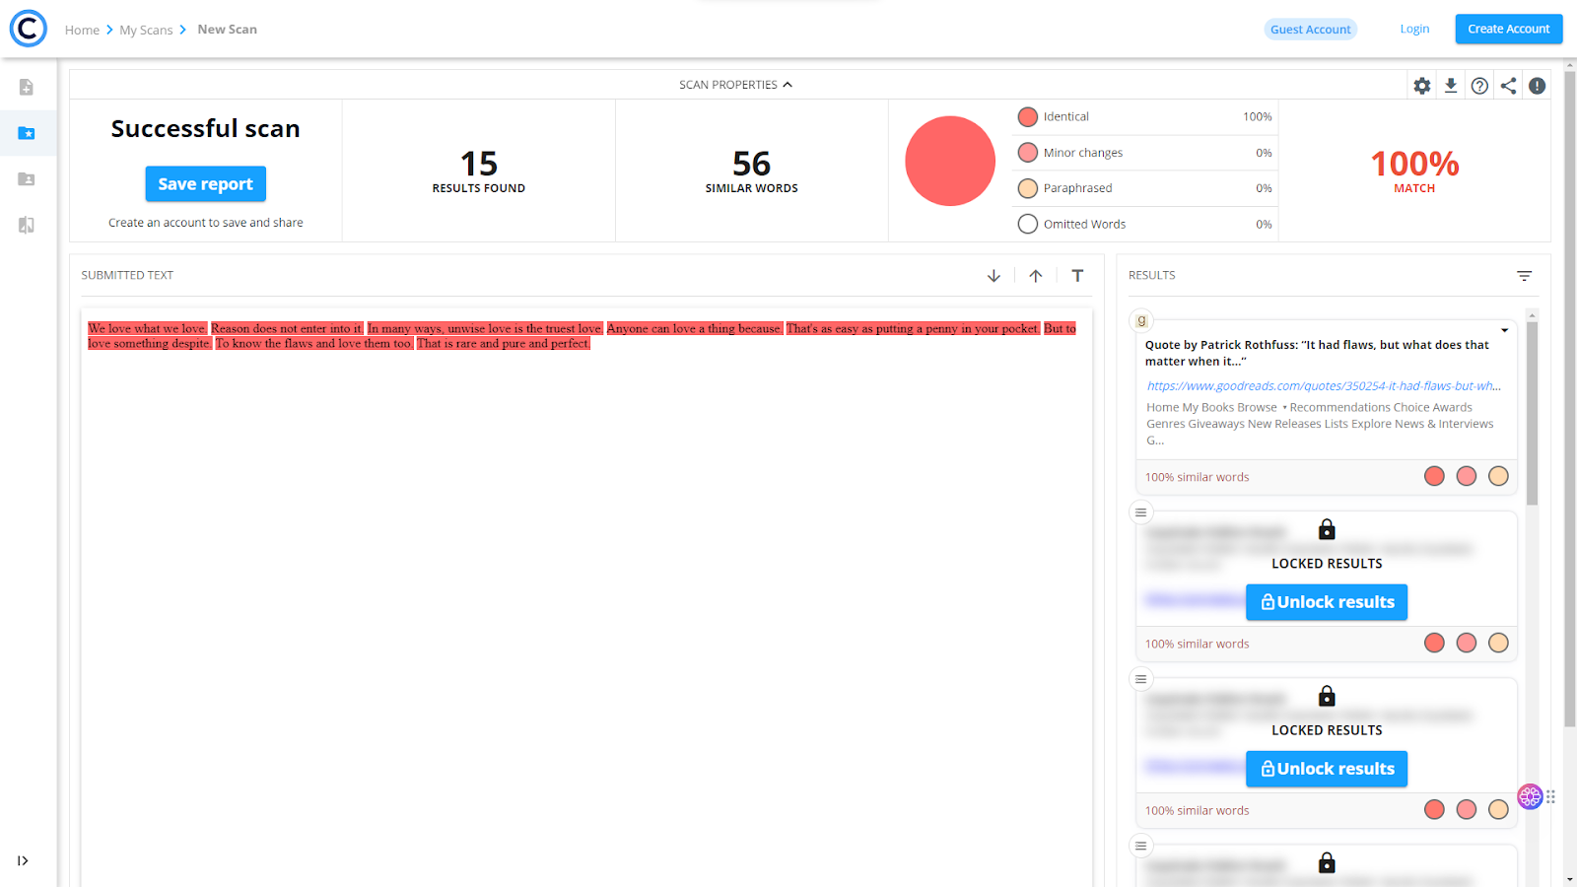Image resolution: width=1577 pixels, height=887 pixels.
Task: Toggle the Omitted Words match type circle
Action: [1028, 225]
